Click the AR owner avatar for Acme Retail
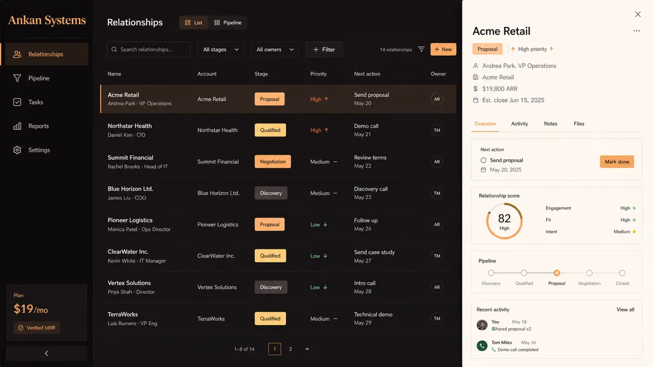This screenshot has height=367, width=653. (x=437, y=99)
